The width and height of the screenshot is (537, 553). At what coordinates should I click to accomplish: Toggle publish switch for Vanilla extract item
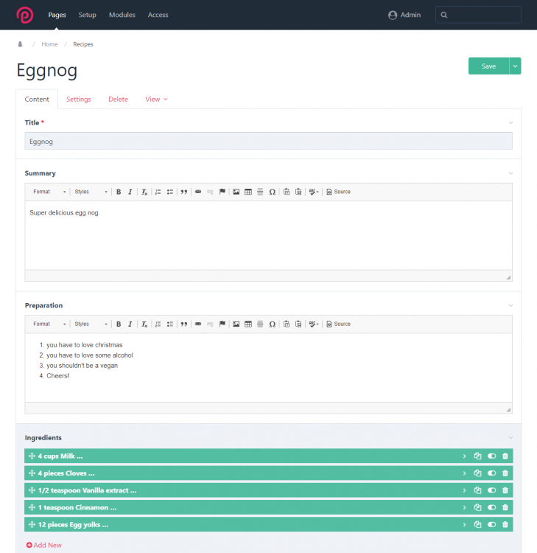(x=491, y=490)
